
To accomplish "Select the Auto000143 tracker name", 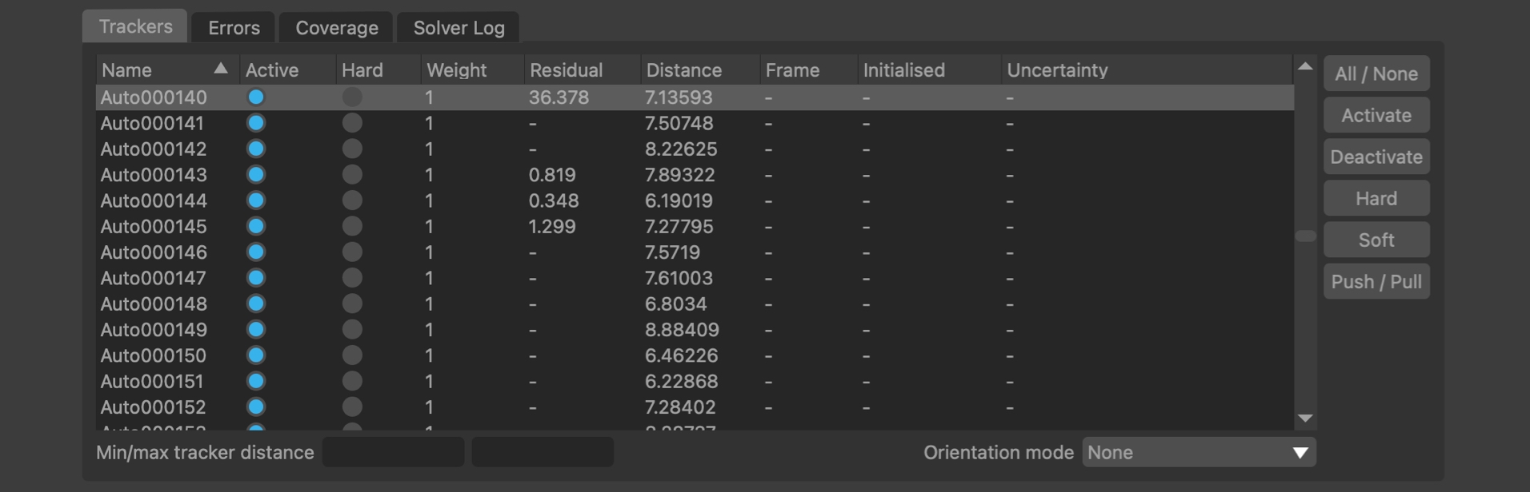I will click(154, 175).
